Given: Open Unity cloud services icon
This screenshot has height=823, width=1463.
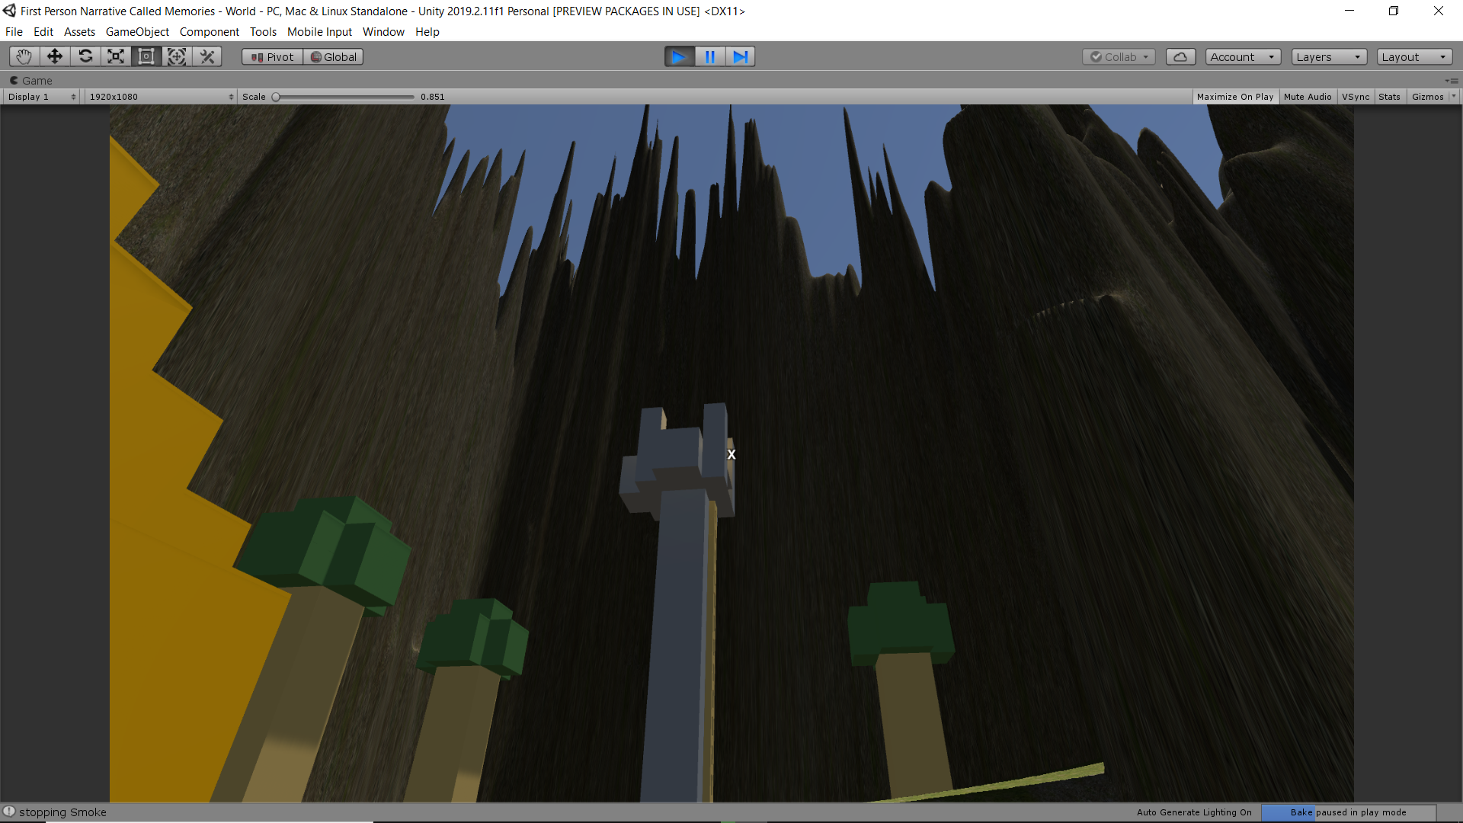Looking at the screenshot, I should point(1180,57).
